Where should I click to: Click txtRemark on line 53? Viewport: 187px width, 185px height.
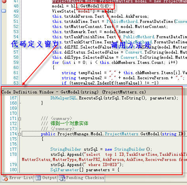pos(75,32)
